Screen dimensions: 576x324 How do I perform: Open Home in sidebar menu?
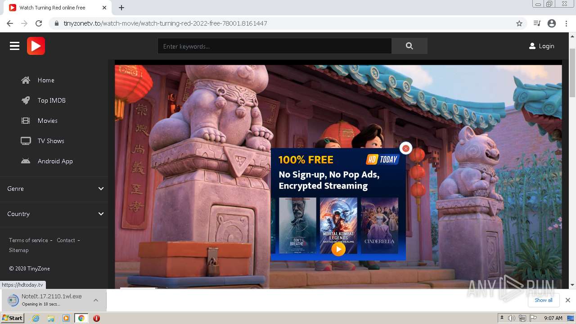tap(46, 80)
